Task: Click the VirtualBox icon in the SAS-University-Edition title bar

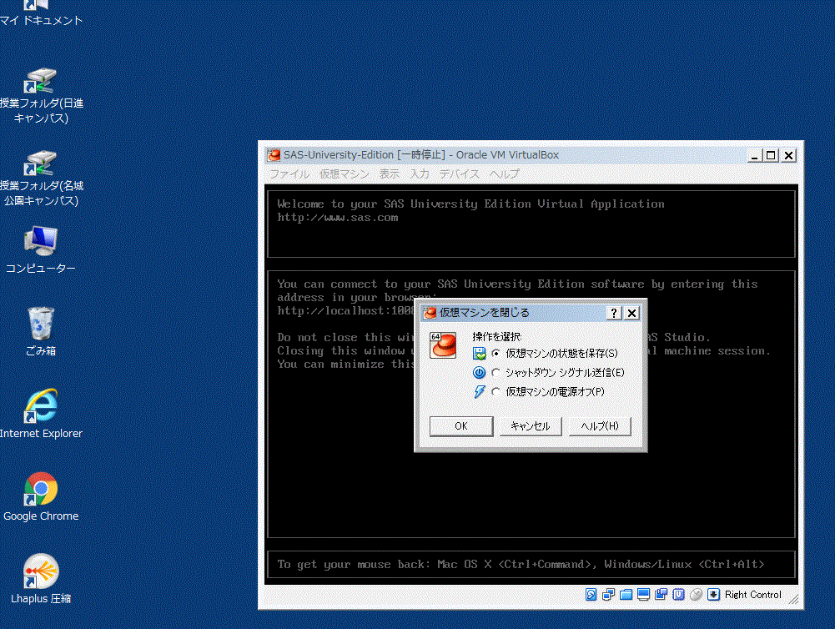Action: click(x=274, y=155)
